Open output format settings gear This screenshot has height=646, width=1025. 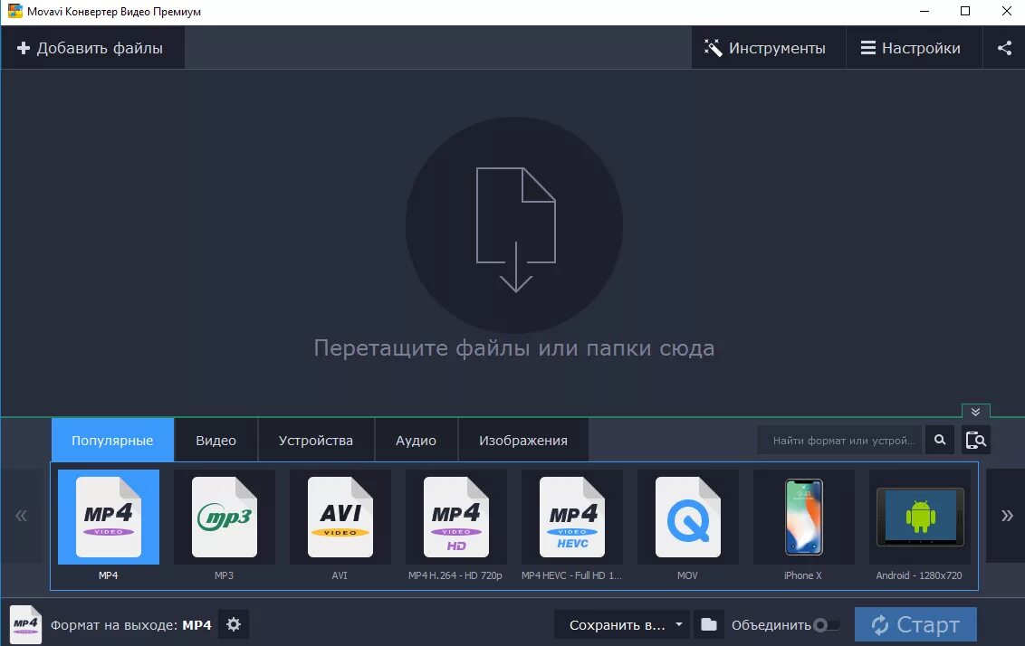point(234,624)
